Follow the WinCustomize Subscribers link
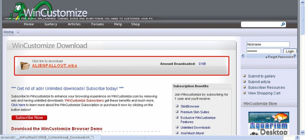The height and width of the screenshot is (140, 305). tap(84, 100)
